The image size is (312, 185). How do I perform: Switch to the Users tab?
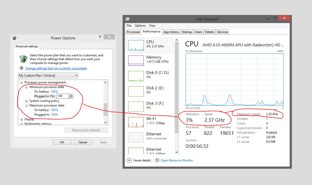[198, 32]
